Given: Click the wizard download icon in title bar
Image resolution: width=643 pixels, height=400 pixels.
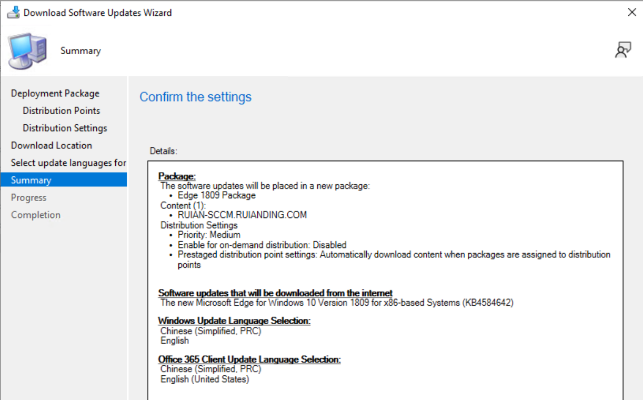Looking at the screenshot, I should [x=13, y=13].
